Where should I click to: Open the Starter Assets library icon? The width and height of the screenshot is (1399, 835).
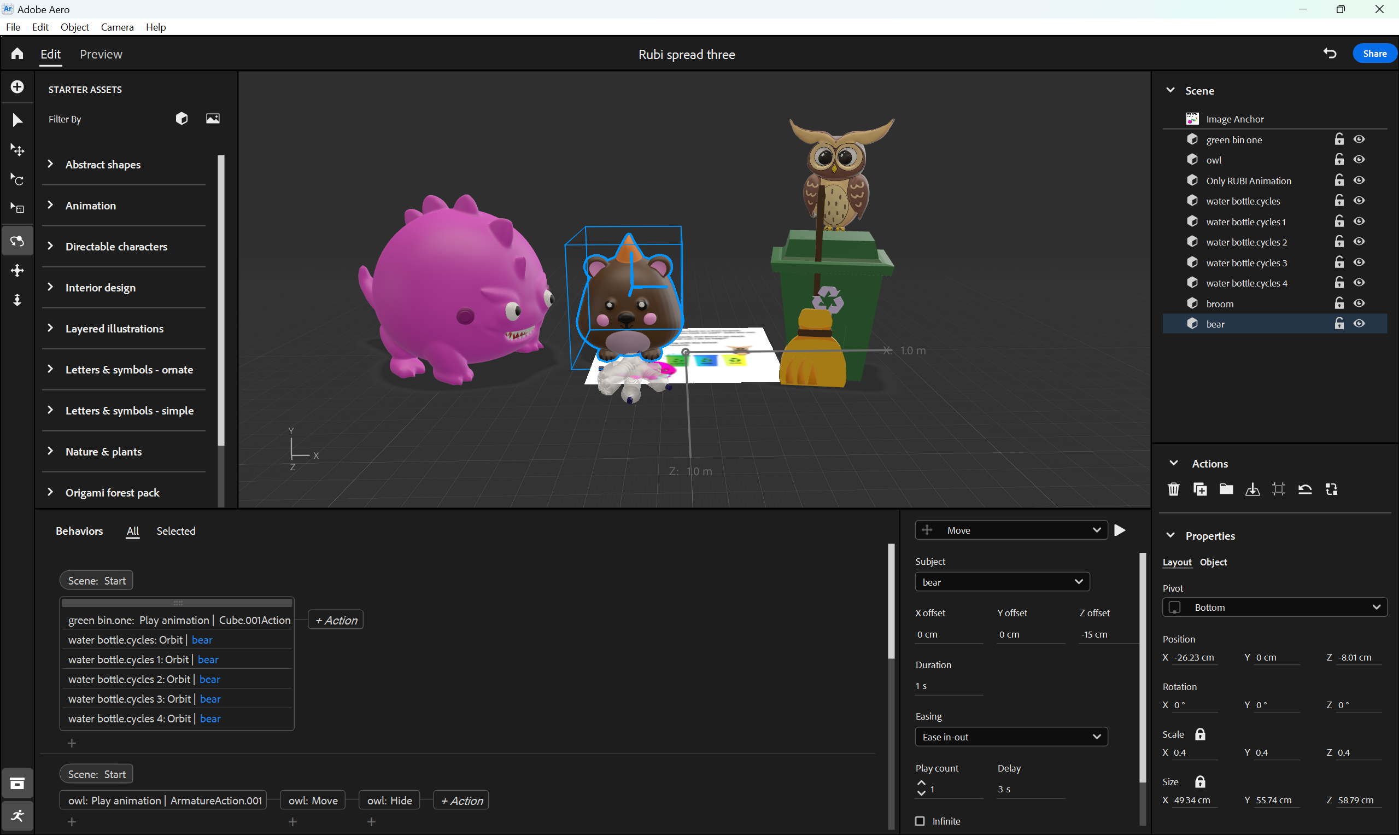[17, 783]
